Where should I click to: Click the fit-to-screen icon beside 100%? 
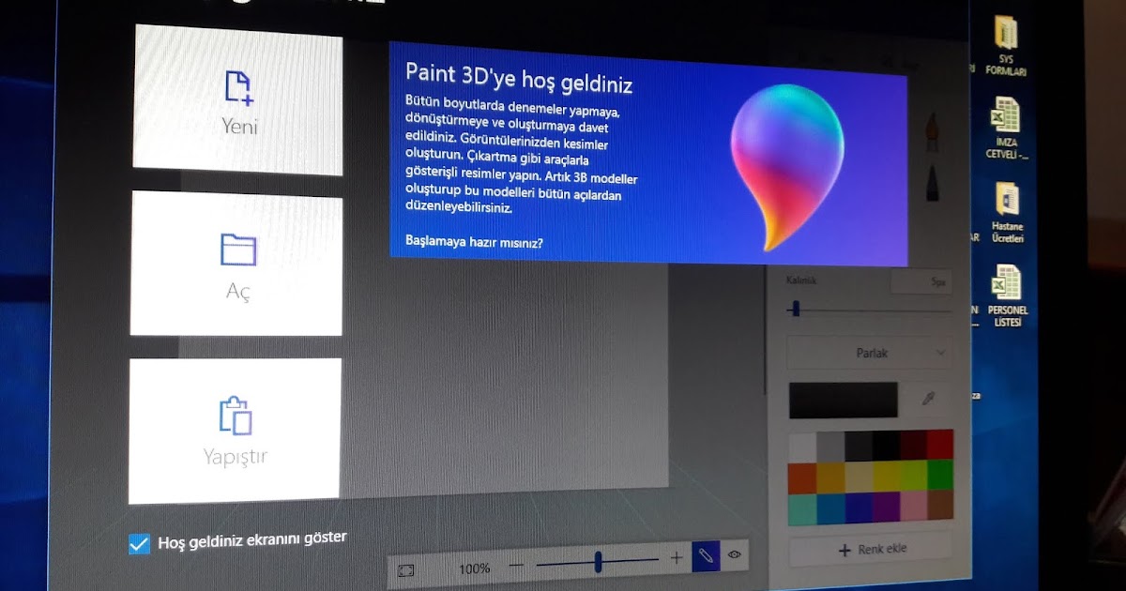click(405, 569)
